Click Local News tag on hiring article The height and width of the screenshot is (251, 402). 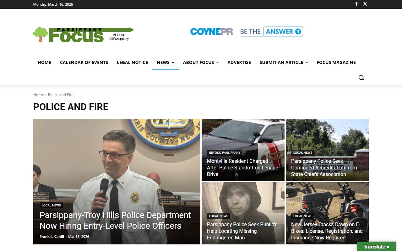(x=51, y=206)
